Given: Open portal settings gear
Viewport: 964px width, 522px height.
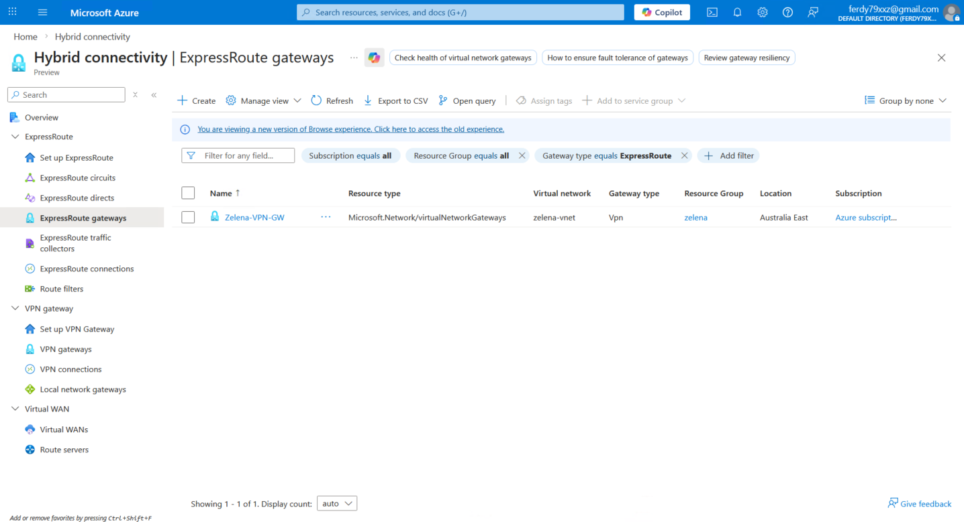Looking at the screenshot, I should [763, 12].
